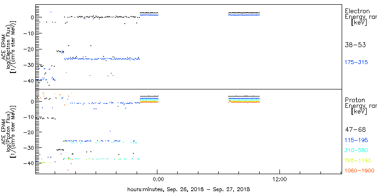Select the 310-580 proton energy label

356,151
